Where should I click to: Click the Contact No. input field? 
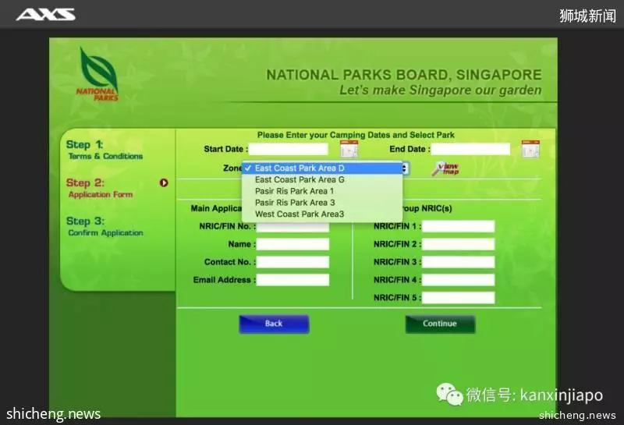(293, 262)
